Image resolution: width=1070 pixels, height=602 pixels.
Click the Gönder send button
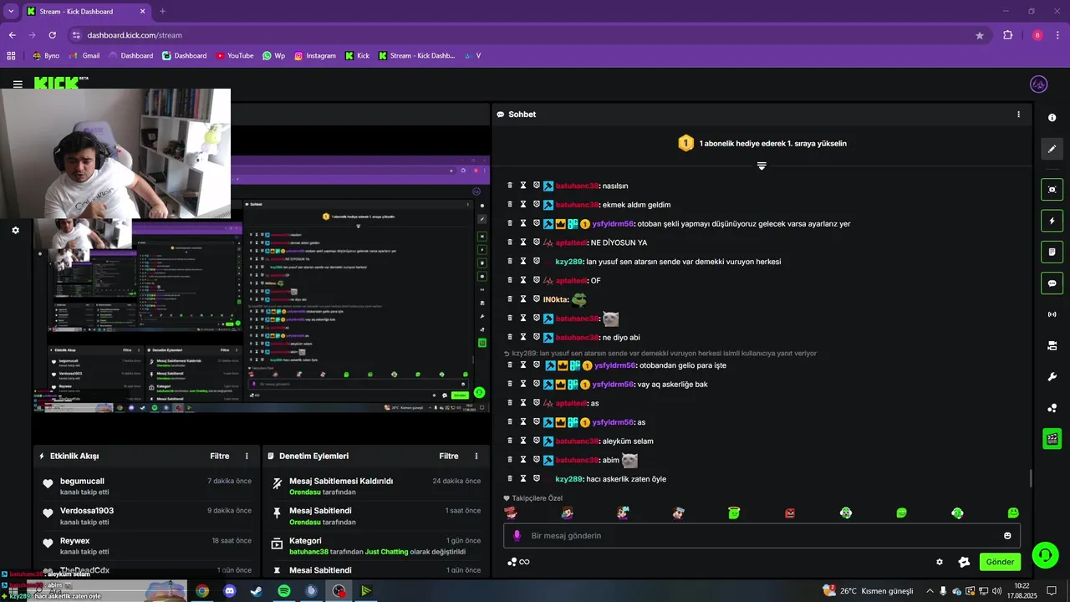coord(1000,562)
